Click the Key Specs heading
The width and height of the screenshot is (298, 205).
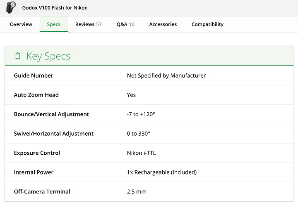point(48,56)
